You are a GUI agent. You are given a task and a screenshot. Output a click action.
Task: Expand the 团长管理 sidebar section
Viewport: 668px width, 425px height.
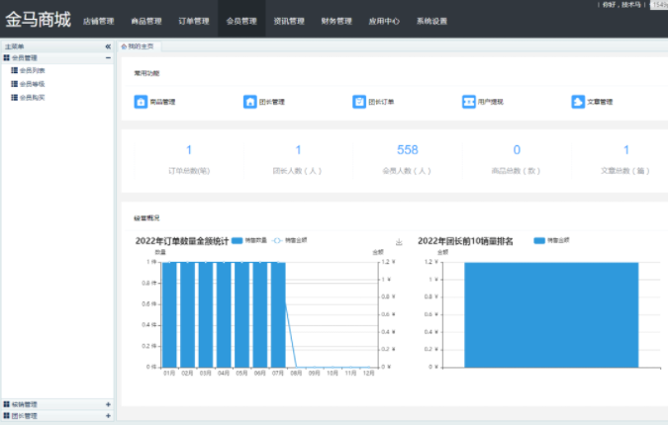pos(108,416)
